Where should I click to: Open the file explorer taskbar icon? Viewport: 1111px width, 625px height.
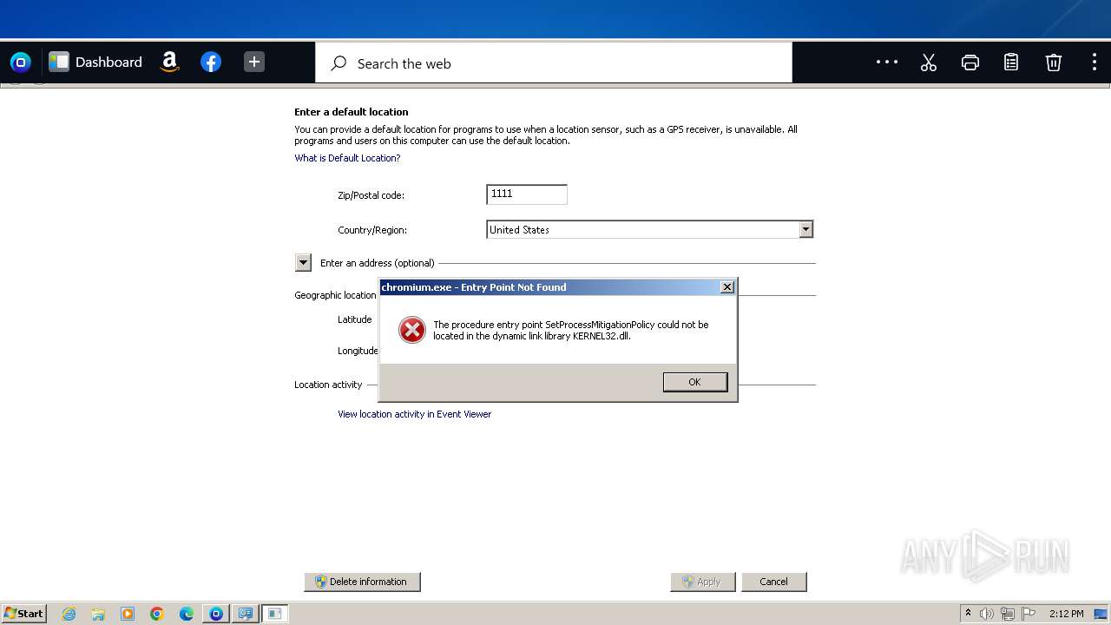pos(98,614)
